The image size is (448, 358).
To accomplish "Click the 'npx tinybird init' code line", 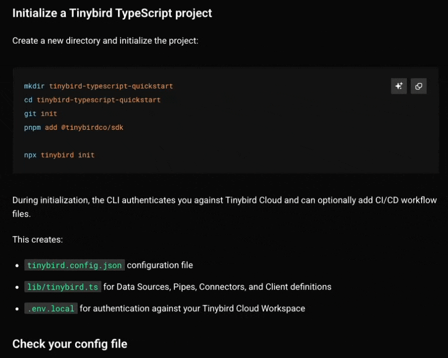I will [59, 155].
